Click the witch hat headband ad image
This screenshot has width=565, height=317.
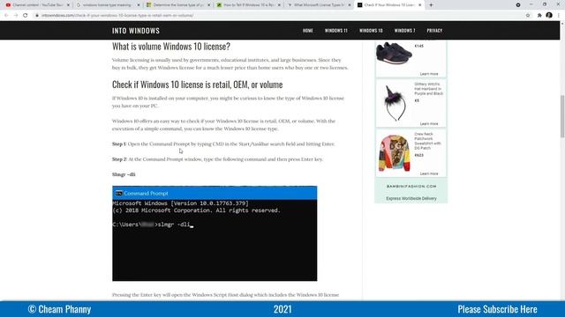(395, 103)
